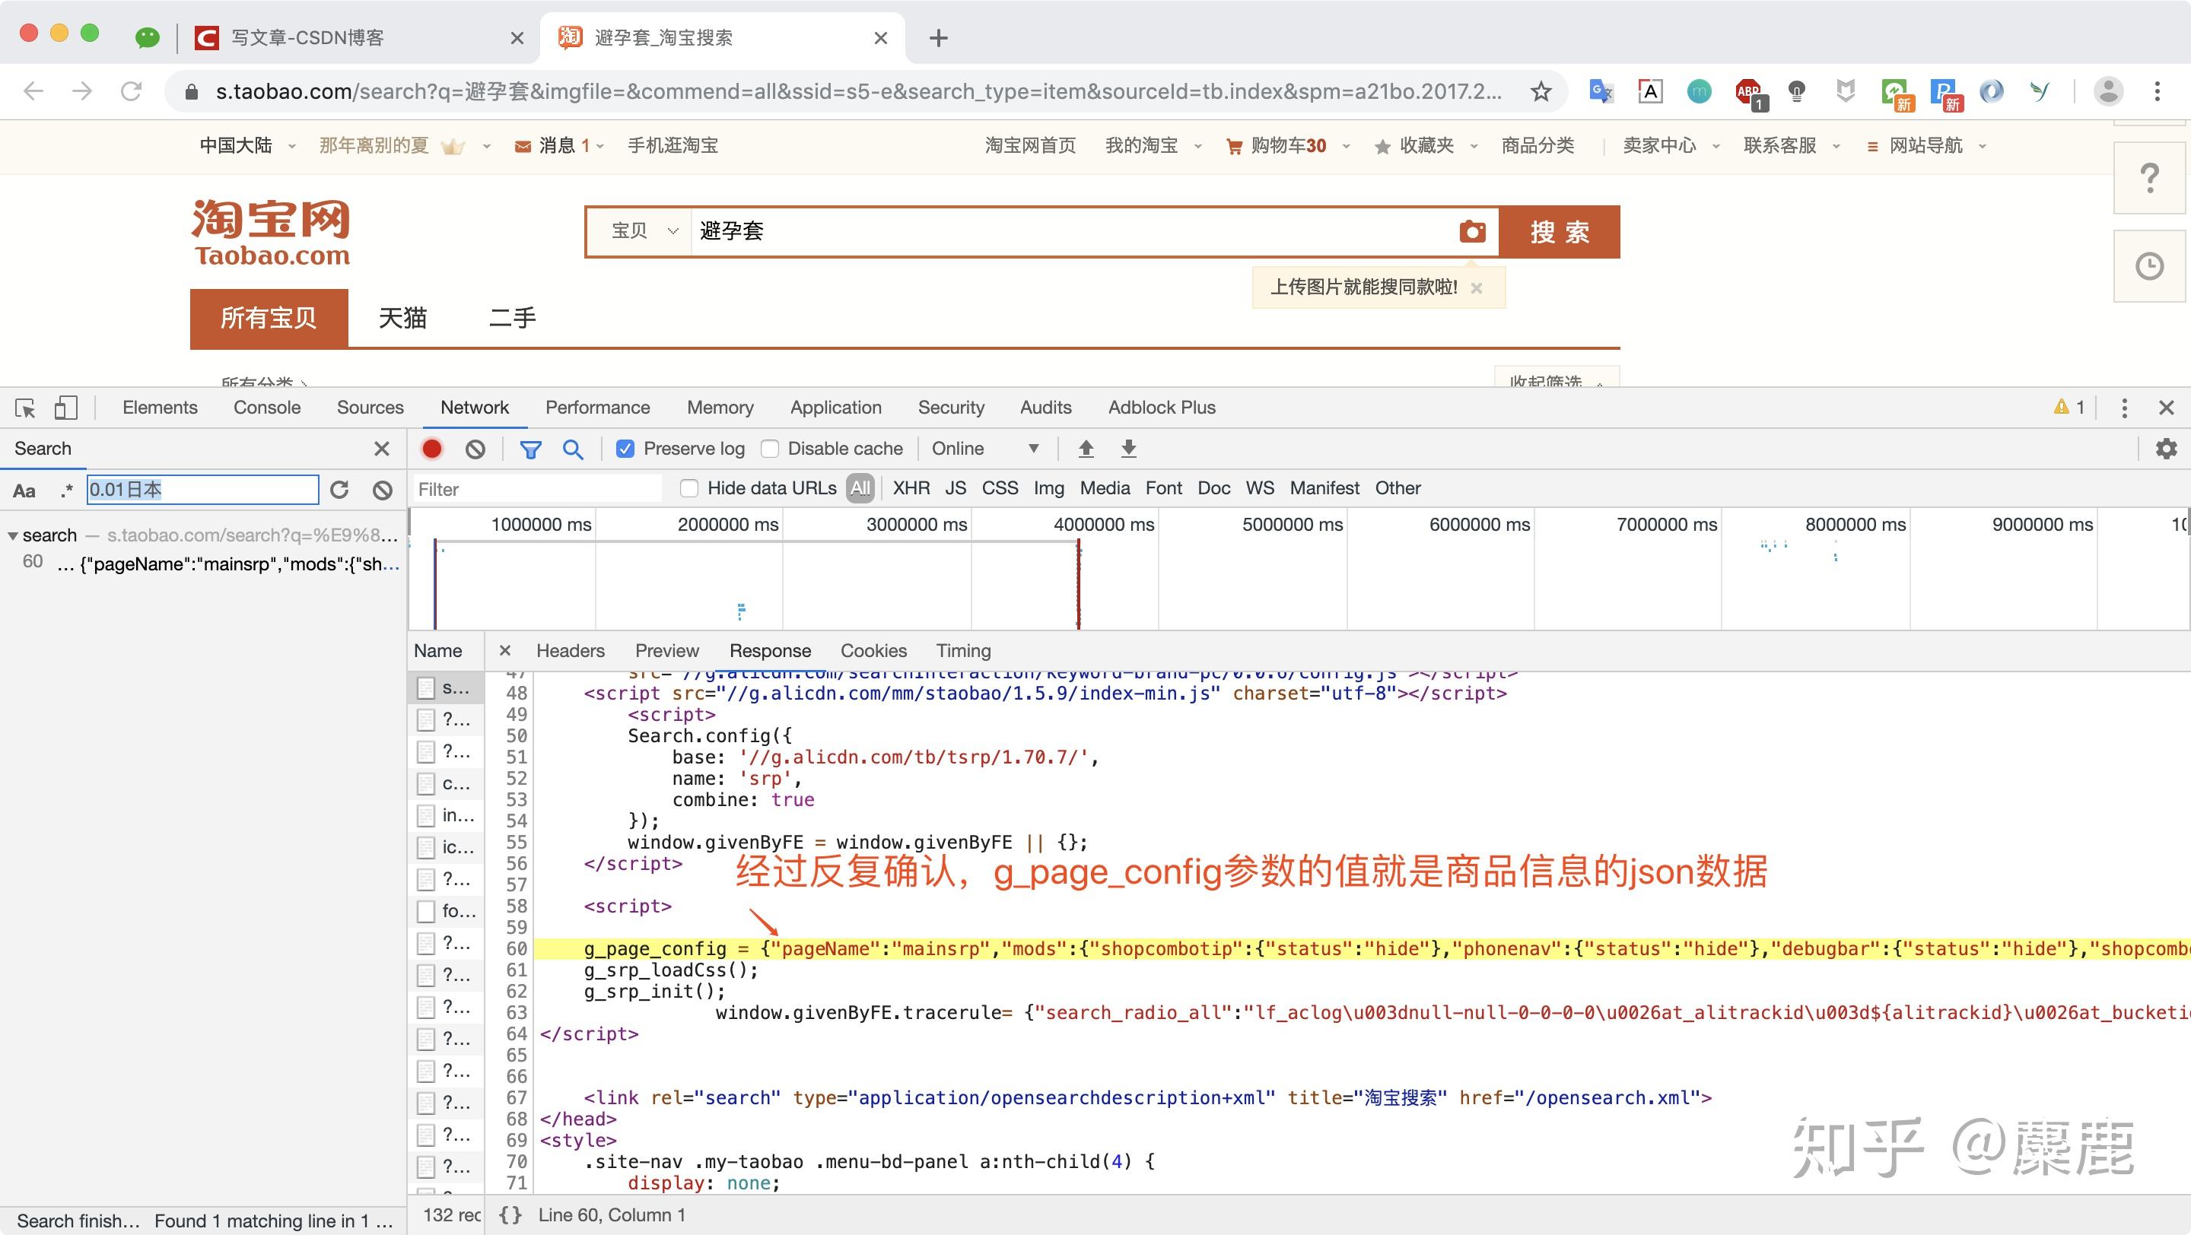
Task: Toggle the Preserve log checkbox
Action: (x=625, y=449)
